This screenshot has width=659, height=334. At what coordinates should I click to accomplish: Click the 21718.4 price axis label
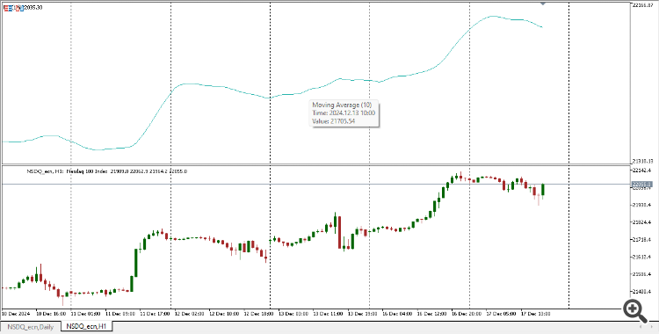point(642,239)
